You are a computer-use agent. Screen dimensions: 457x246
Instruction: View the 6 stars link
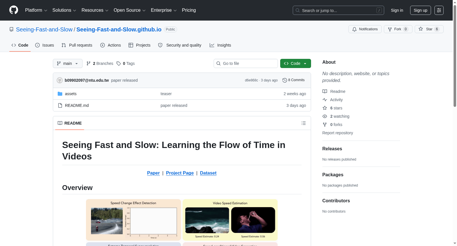click(332, 108)
